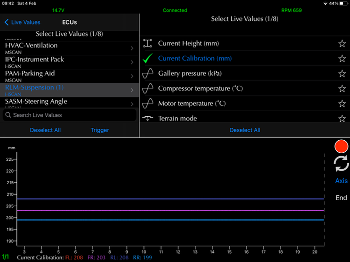This screenshot has width=350, height=262.
Task: Open the SASM-Steering Angle ECU
Action: tap(69, 103)
